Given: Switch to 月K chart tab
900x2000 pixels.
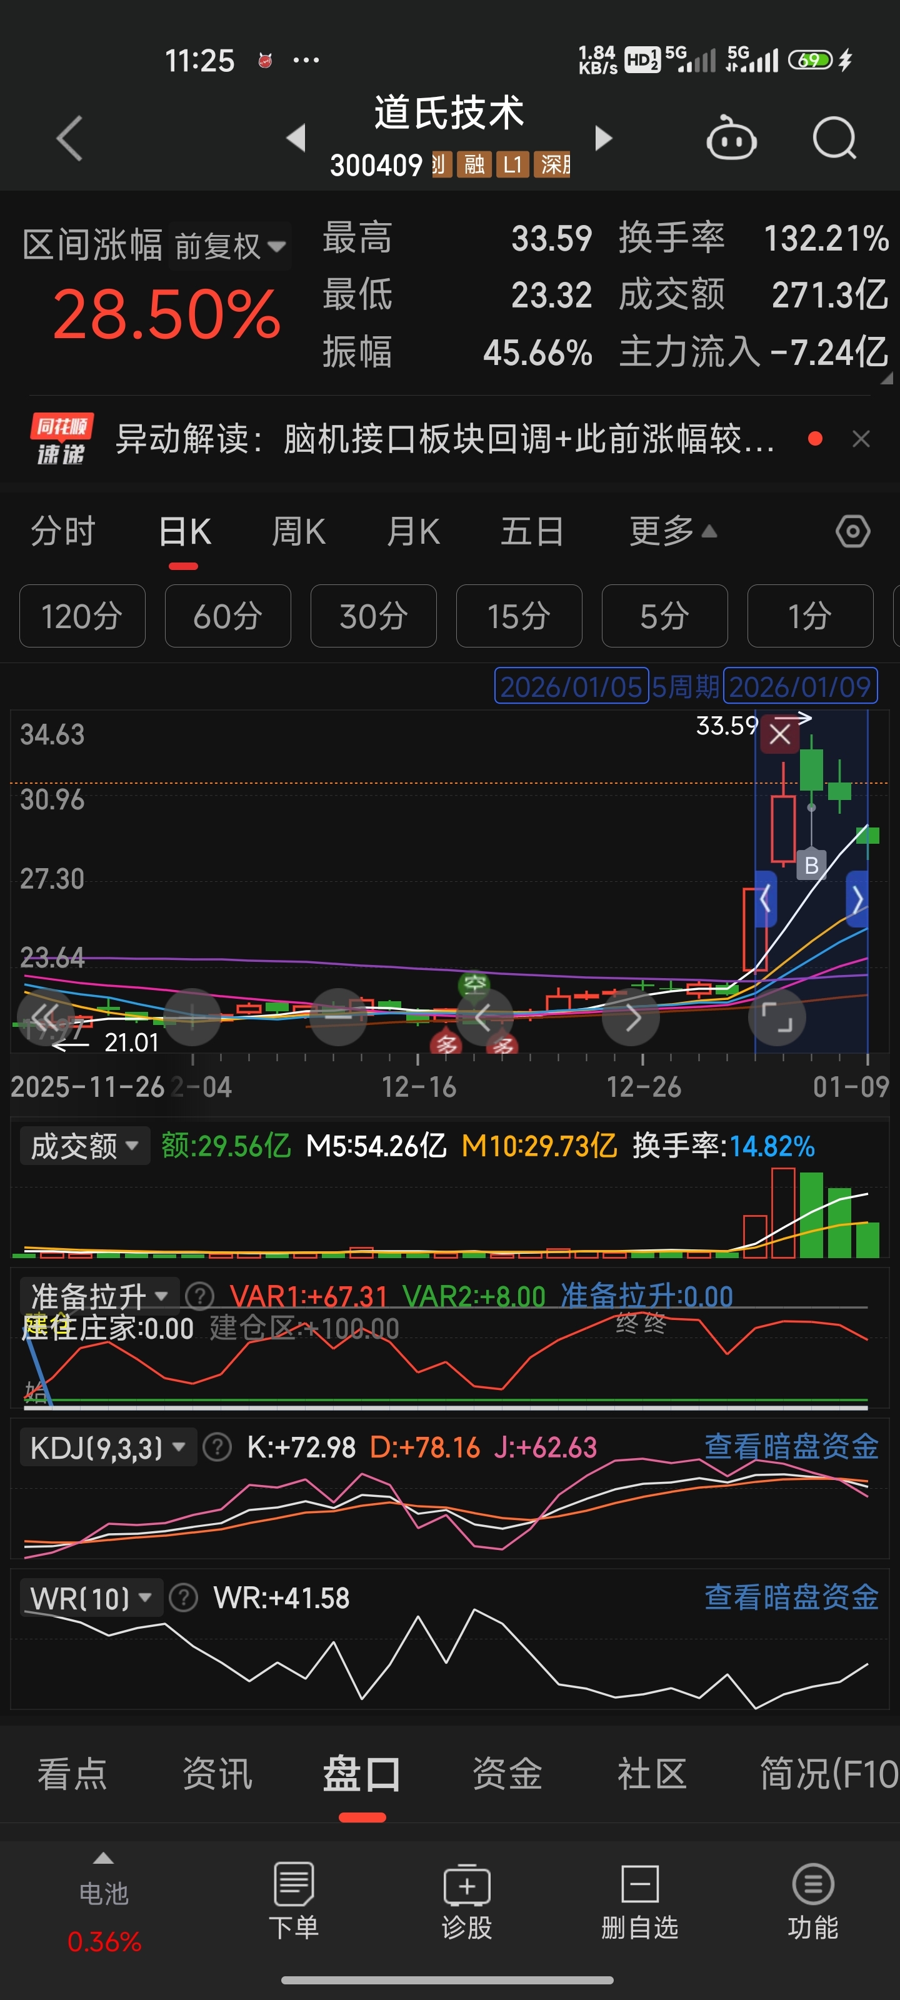Looking at the screenshot, I should point(413,532).
